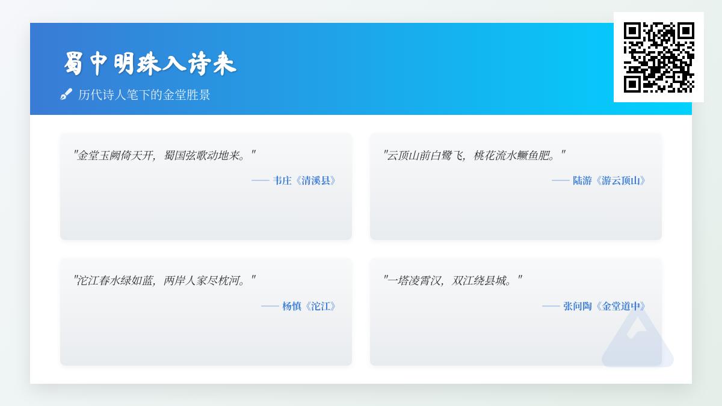Click the attribution 张问陶《金堂道中》

pos(594,306)
